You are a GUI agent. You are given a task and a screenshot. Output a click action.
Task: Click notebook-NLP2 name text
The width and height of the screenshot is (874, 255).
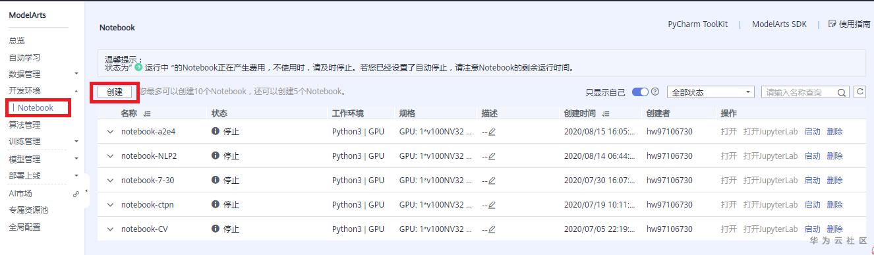click(x=149, y=156)
